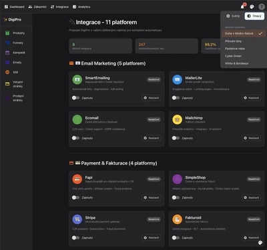The width and height of the screenshot is (267, 250).
Task: Open Nastavit settings for Fakturoid
Action: click(252, 237)
